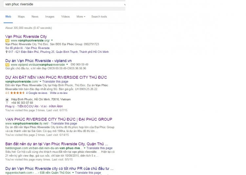This screenshot has height=175, width=246.
Task: Open 'Pháp lý' sitelink
Action: (x=10, y=106)
